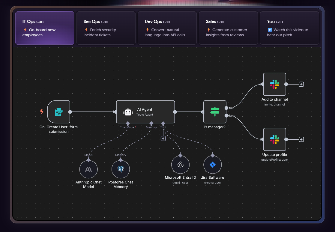335x232 pixels.
Task: Click the 'false' output of Is manager?
Action: point(226,116)
